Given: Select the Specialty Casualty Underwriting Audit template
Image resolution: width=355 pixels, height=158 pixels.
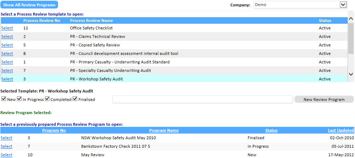Looking at the screenshot, I should [x=7, y=70].
